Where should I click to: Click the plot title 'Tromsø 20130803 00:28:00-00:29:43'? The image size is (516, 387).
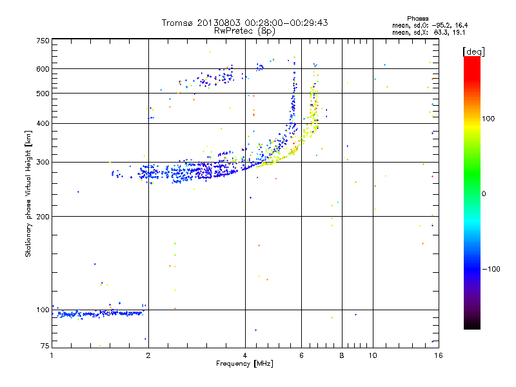(245, 23)
